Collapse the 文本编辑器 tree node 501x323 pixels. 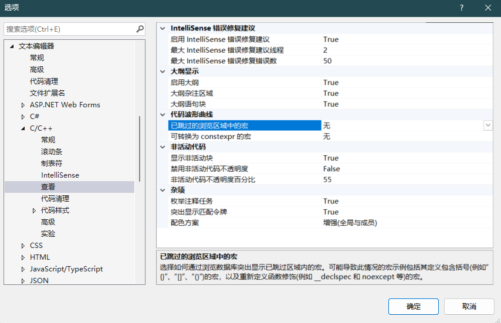click(12, 46)
